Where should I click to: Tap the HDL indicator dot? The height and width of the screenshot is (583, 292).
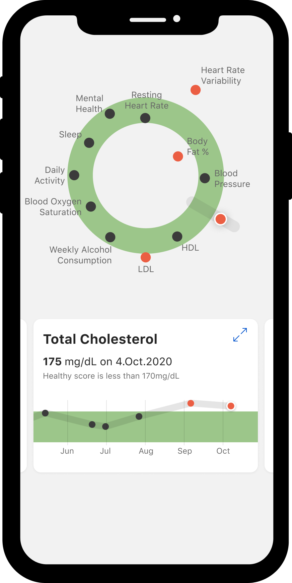coord(177,237)
